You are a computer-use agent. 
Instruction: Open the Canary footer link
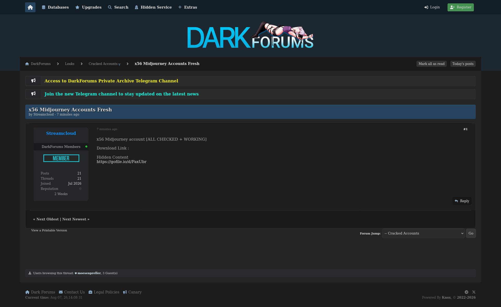pos(132,292)
